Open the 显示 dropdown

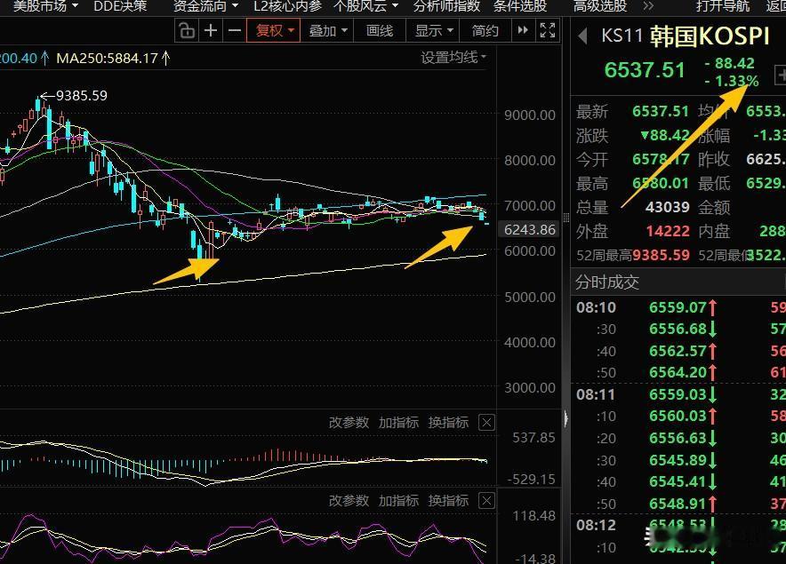pyautogui.click(x=434, y=30)
